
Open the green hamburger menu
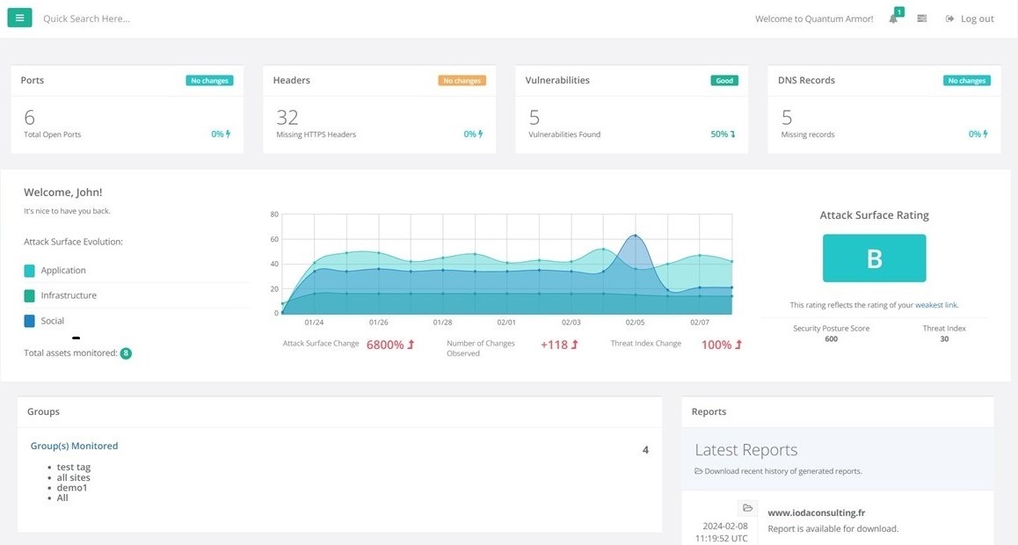tap(18, 17)
